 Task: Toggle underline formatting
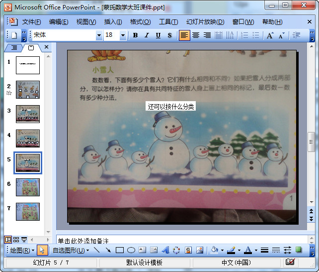pyautogui.click(x=158, y=35)
